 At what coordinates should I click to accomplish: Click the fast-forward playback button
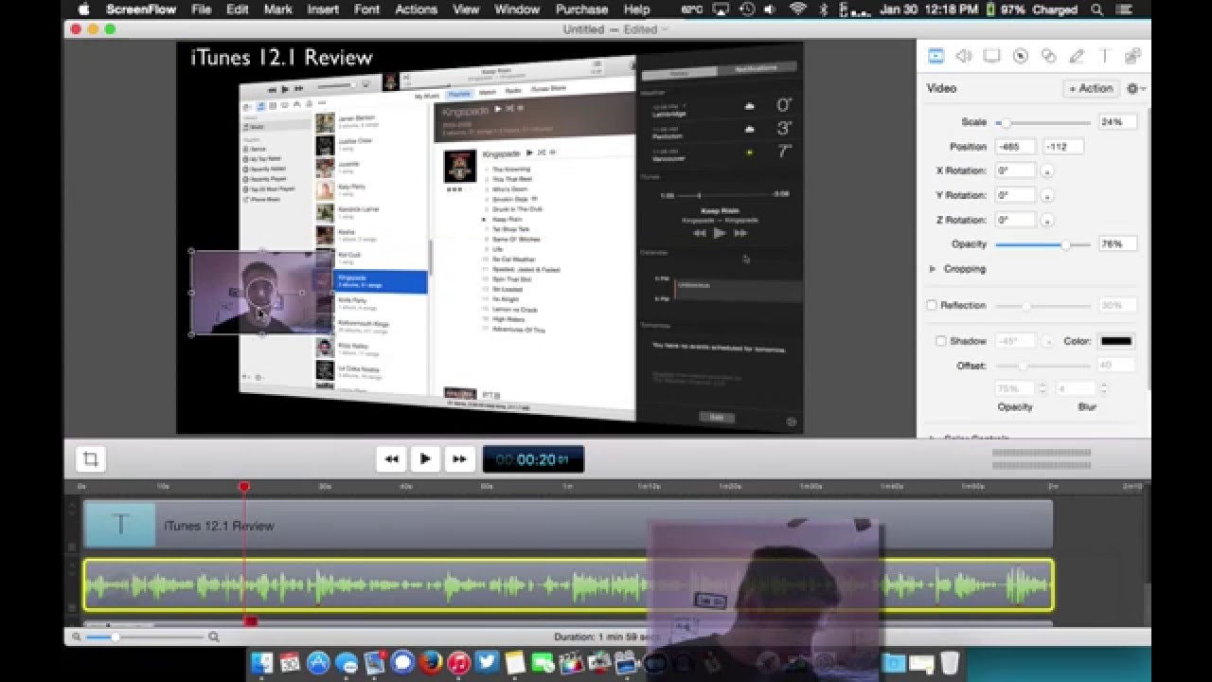[459, 459]
